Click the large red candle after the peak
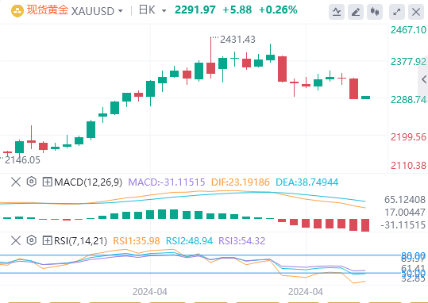 pos(282,69)
